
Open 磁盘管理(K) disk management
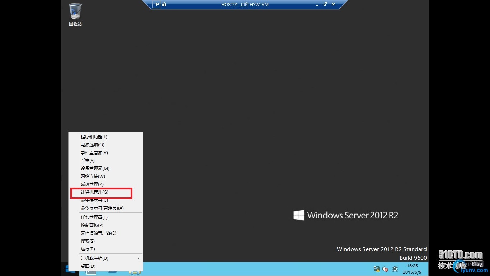click(106, 184)
